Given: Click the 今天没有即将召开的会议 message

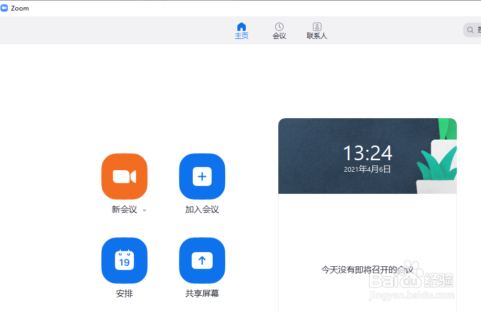Looking at the screenshot, I should pyautogui.click(x=367, y=268).
